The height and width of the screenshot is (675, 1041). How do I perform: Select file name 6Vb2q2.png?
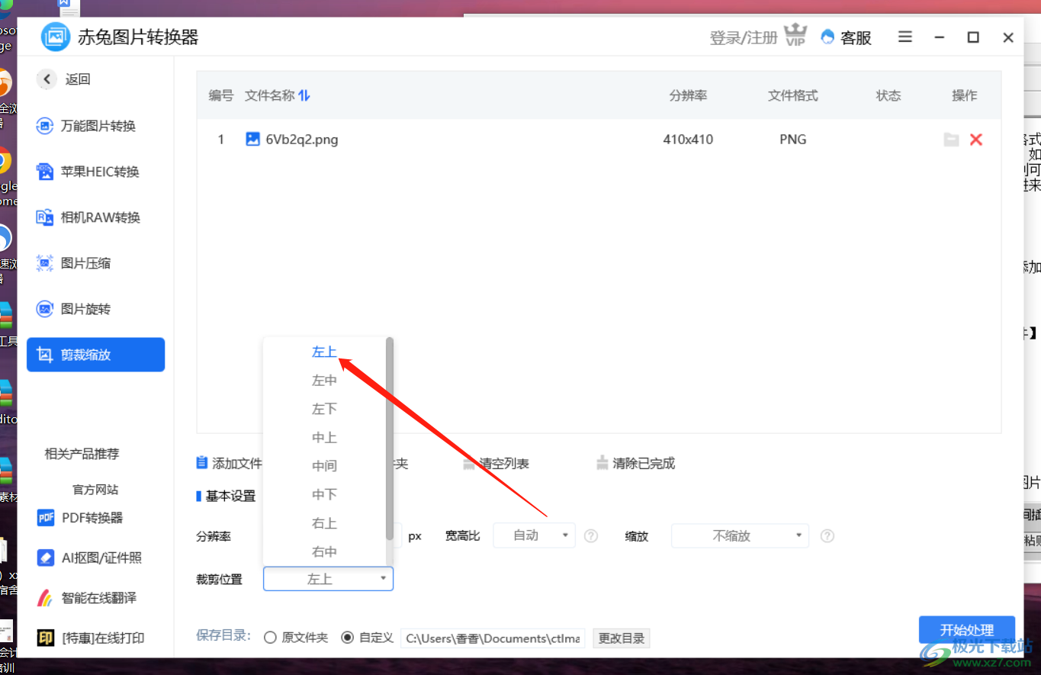pyautogui.click(x=302, y=140)
